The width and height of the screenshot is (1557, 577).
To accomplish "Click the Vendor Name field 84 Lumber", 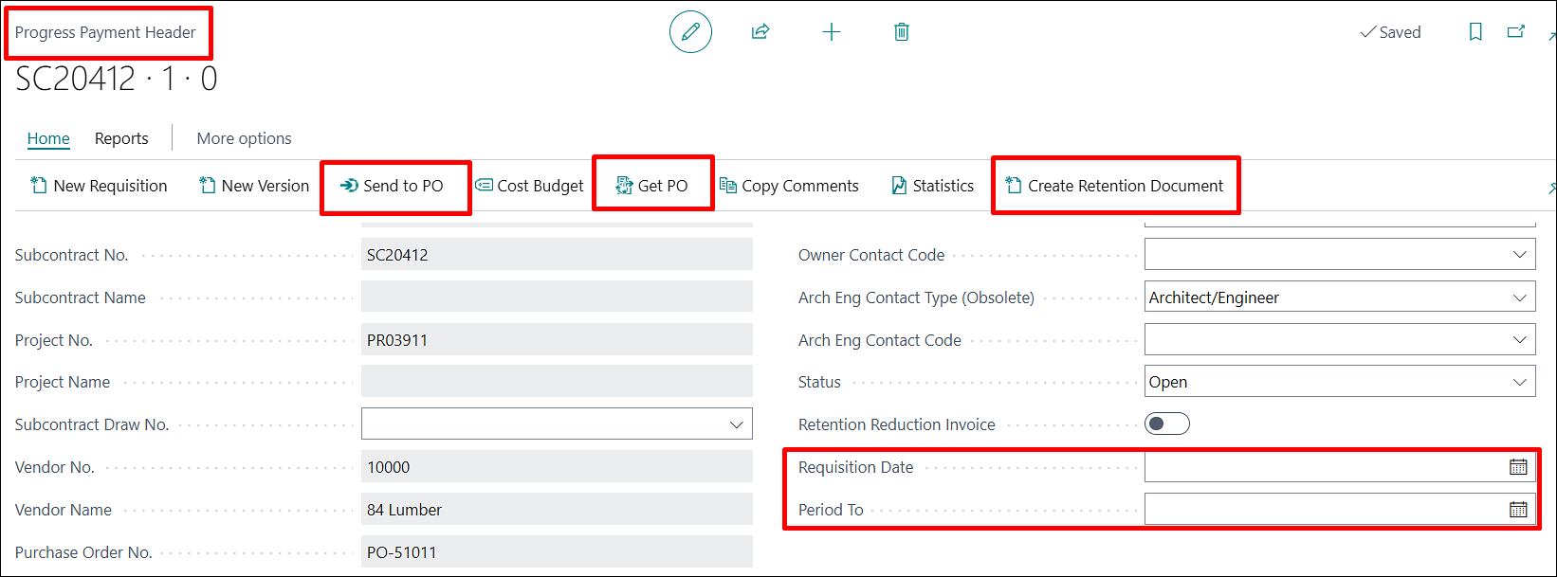I will [x=557, y=510].
